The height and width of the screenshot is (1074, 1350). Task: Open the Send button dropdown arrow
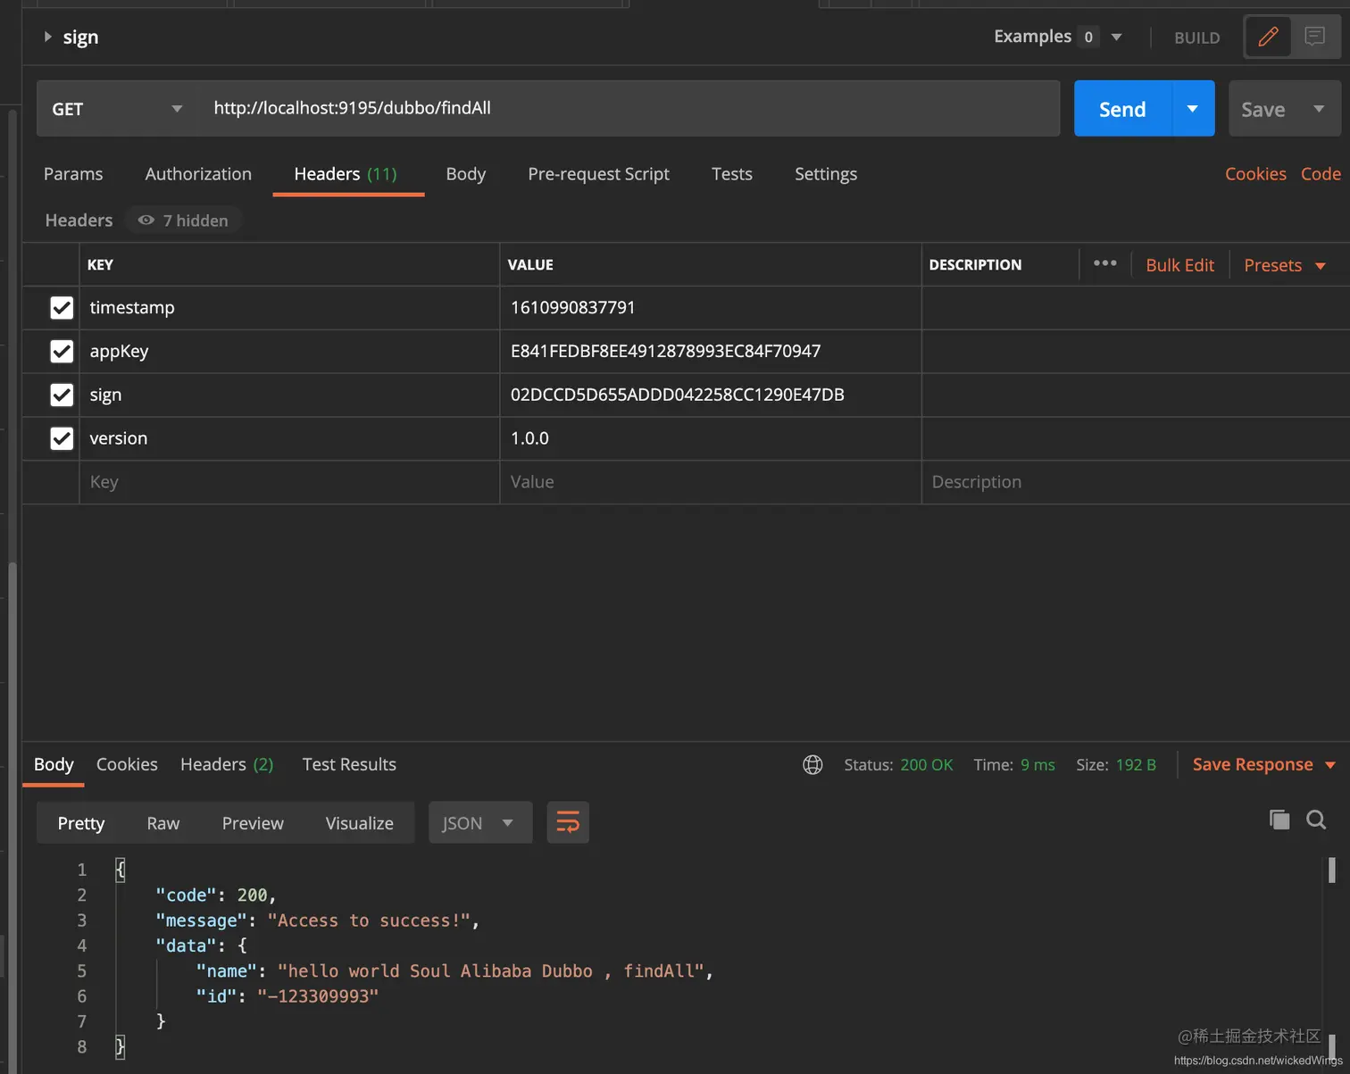[x=1193, y=109]
